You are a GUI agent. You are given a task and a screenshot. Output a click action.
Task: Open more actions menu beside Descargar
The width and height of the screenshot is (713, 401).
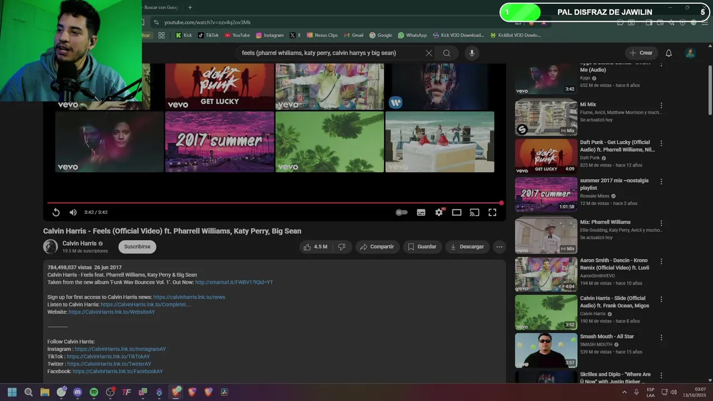coord(499,247)
